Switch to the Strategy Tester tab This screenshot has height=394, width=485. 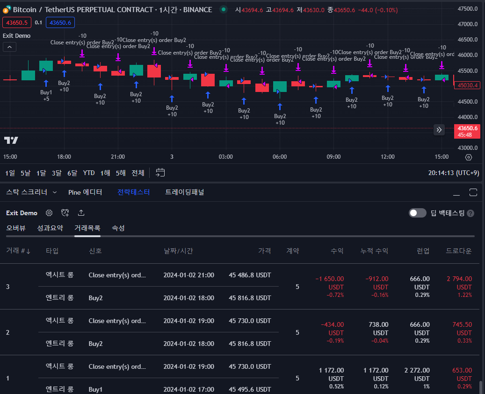point(134,192)
